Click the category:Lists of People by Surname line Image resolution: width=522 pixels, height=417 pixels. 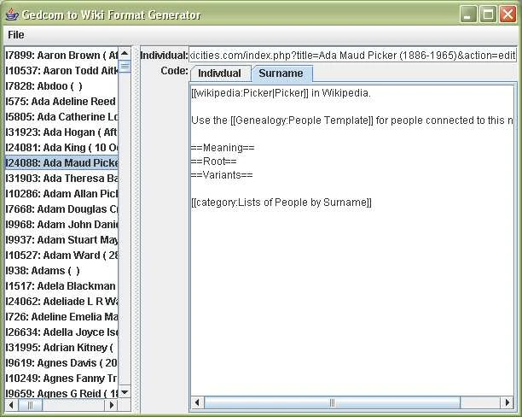point(281,203)
